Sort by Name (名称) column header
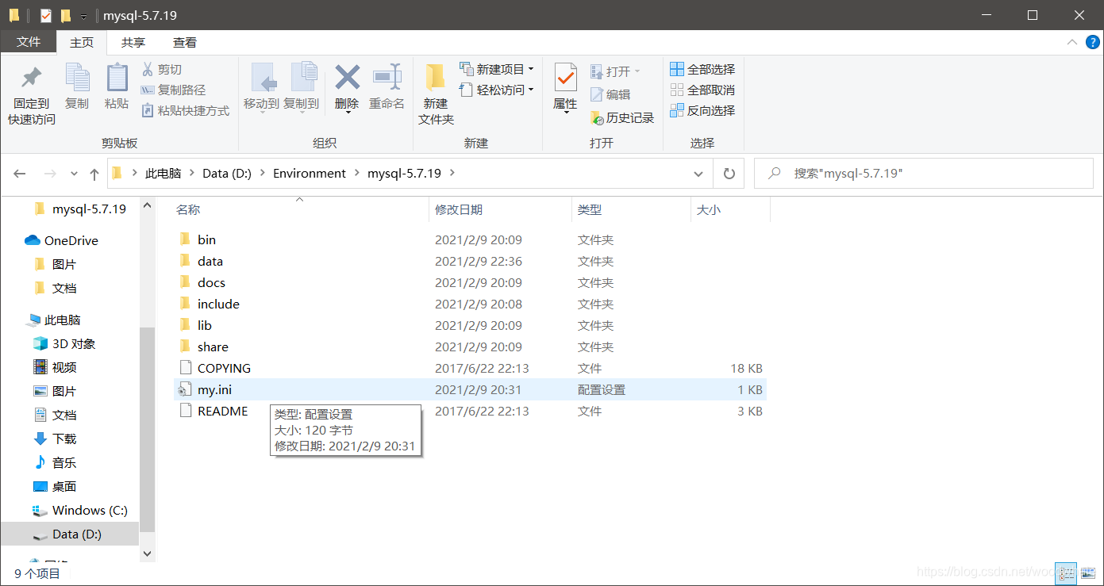The height and width of the screenshot is (586, 1104). 300,210
